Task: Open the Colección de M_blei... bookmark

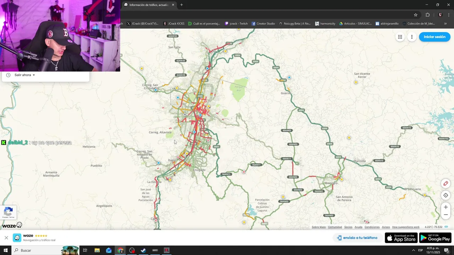Action: tap(419, 24)
